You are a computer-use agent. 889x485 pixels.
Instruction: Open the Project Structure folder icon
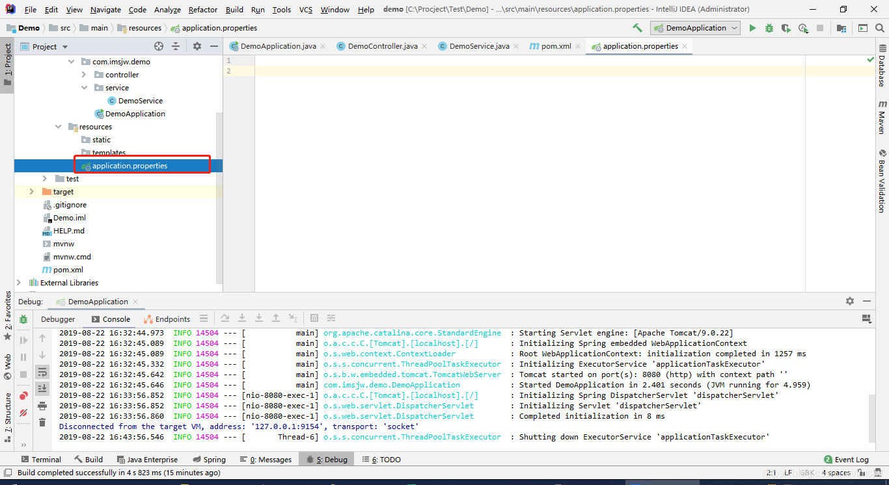click(x=841, y=28)
